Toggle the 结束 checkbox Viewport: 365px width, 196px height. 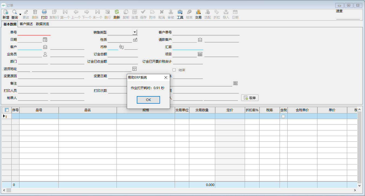pyautogui.click(x=174, y=70)
